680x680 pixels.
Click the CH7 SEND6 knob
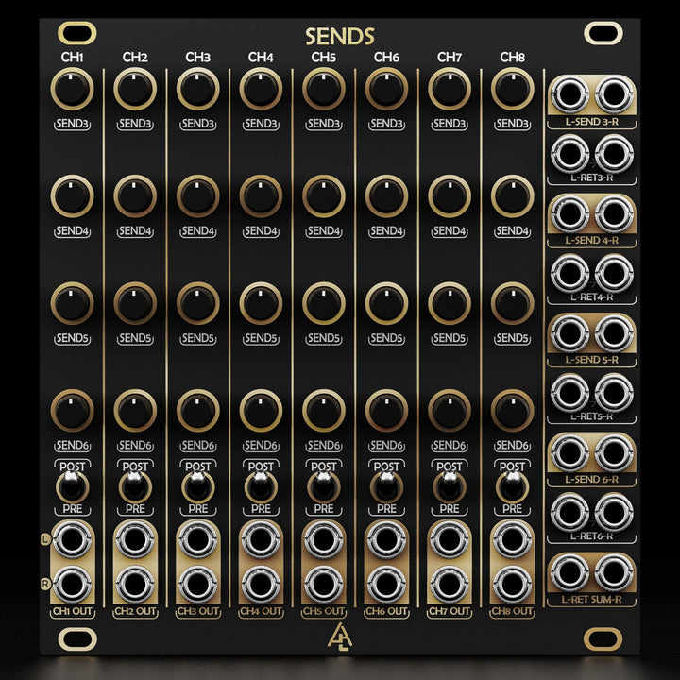(x=450, y=411)
